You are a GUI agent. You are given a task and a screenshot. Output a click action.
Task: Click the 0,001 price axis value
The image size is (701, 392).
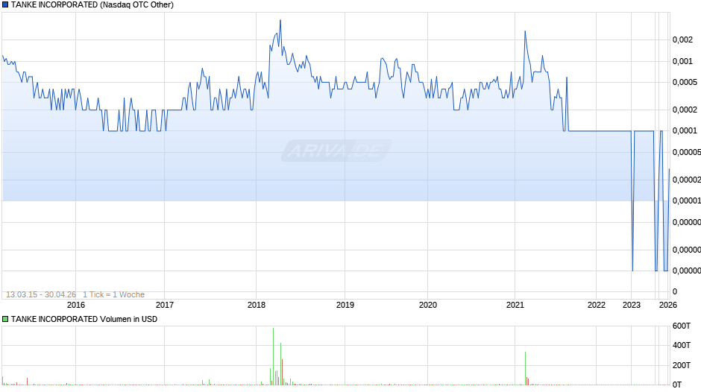(682, 61)
